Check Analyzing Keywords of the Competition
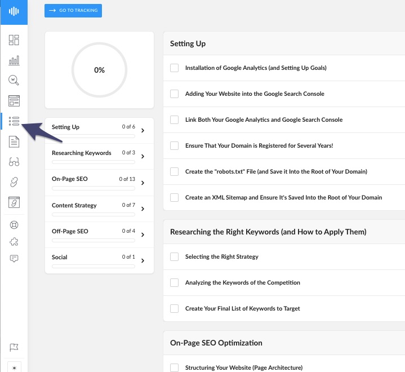405x372 pixels. coord(175,282)
